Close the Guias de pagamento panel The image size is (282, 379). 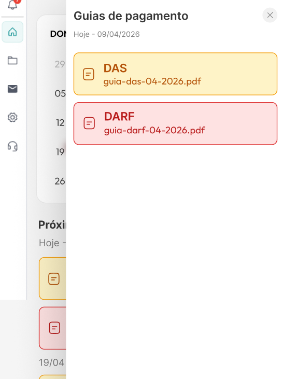tap(270, 15)
